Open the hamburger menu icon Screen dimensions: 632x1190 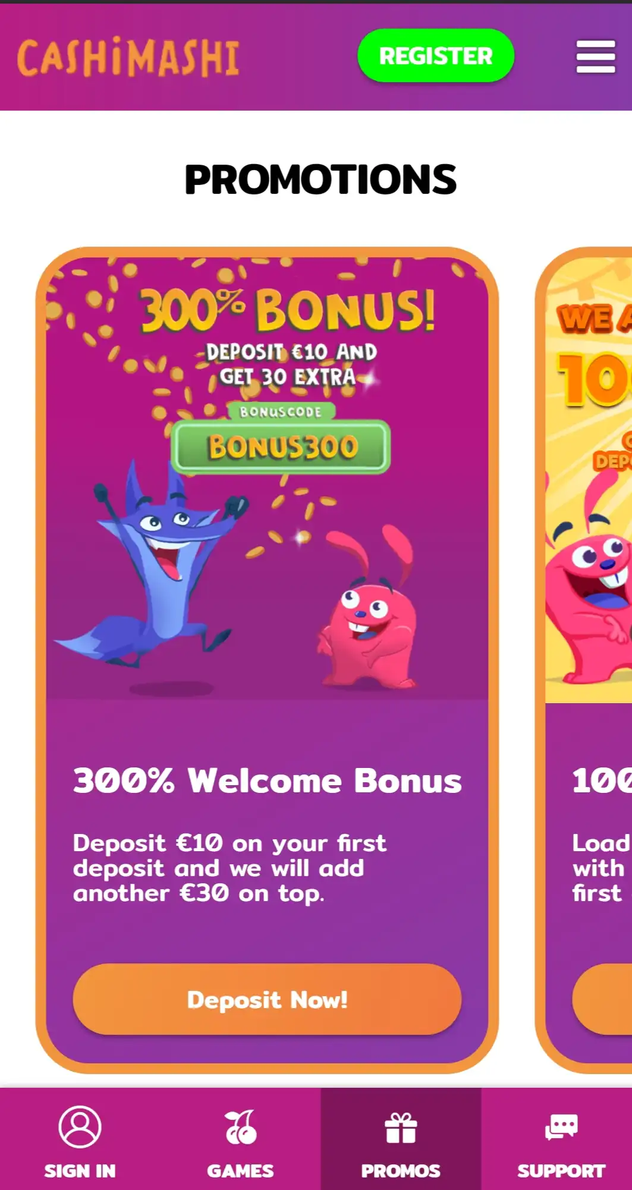[595, 57]
